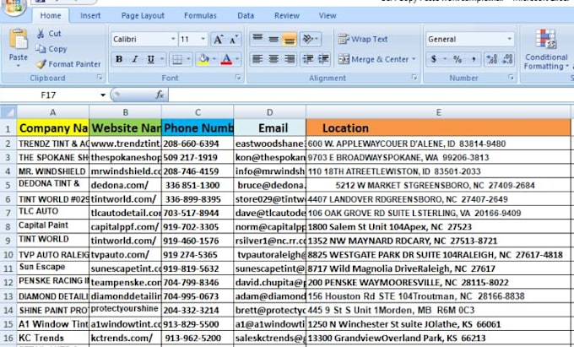Apply red Font Color

[226, 59]
